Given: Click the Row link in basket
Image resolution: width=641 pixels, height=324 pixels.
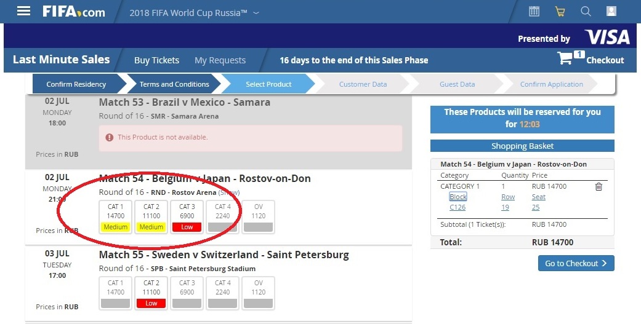Looking at the screenshot, I should (508, 197).
